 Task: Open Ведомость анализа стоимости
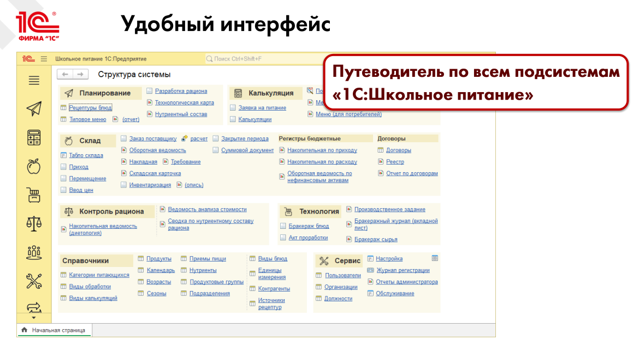(208, 209)
